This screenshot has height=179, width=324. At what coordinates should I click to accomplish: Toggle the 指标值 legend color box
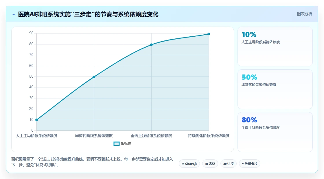pos(117,144)
